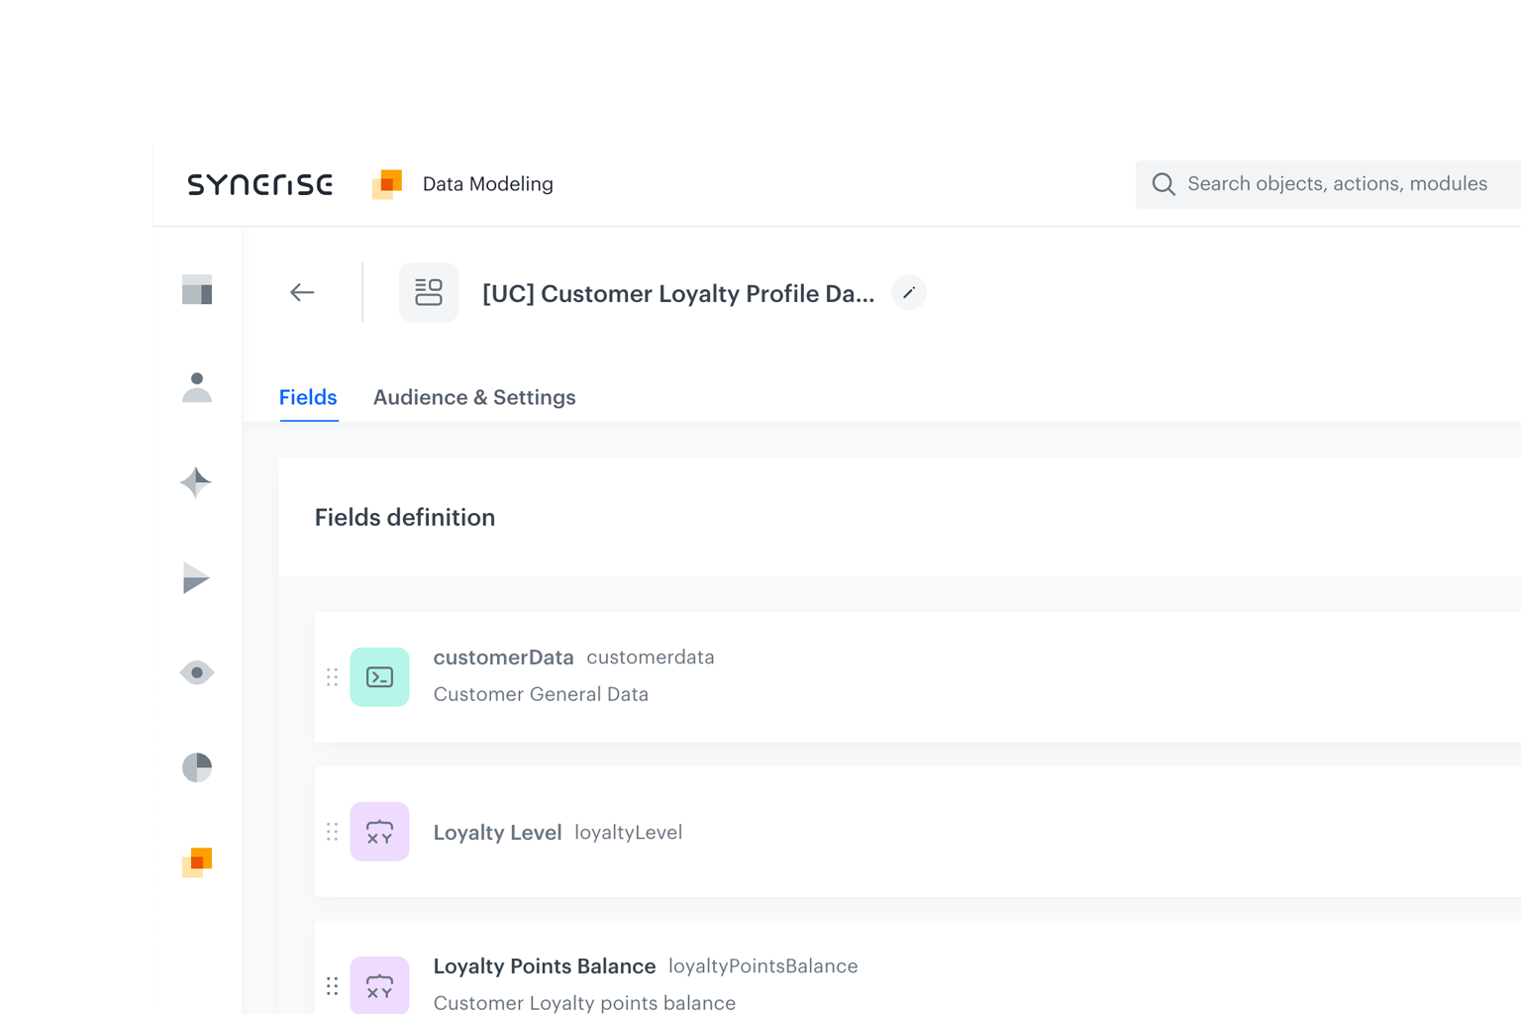This screenshot has width=1521, height=1014.
Task: Open the AI sparkle icon in the sidebar
Action: (197, 483)
